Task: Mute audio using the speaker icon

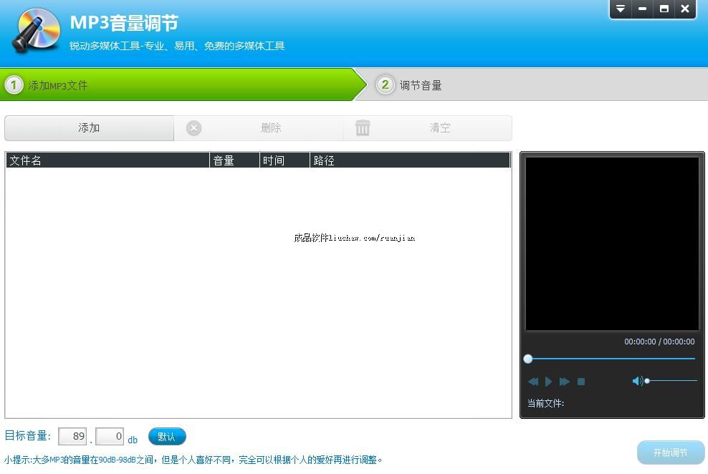Action: pyautogui.click(x=636, y=381)
